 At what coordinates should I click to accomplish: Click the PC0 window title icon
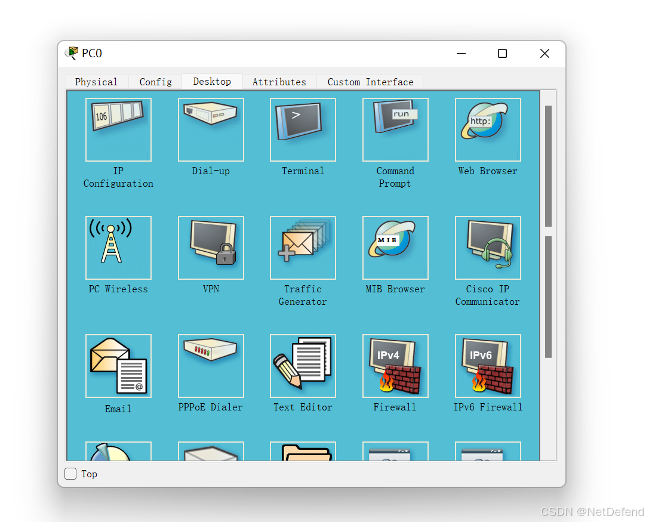point(72,53)
